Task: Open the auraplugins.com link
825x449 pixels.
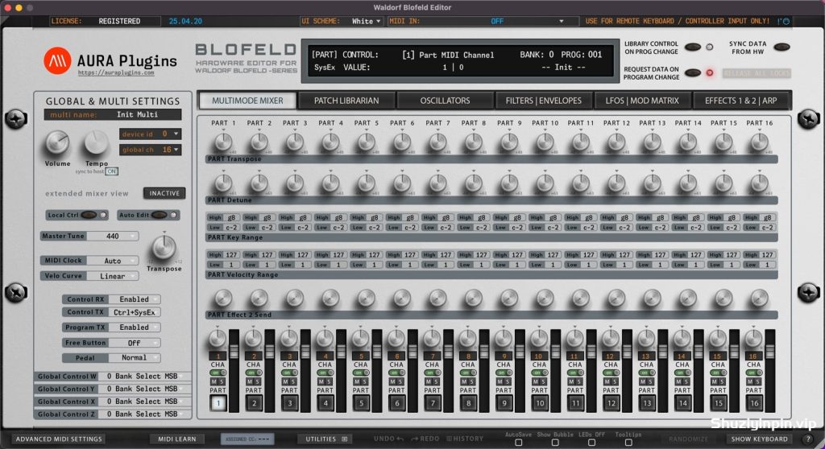Action: (116, 73)
